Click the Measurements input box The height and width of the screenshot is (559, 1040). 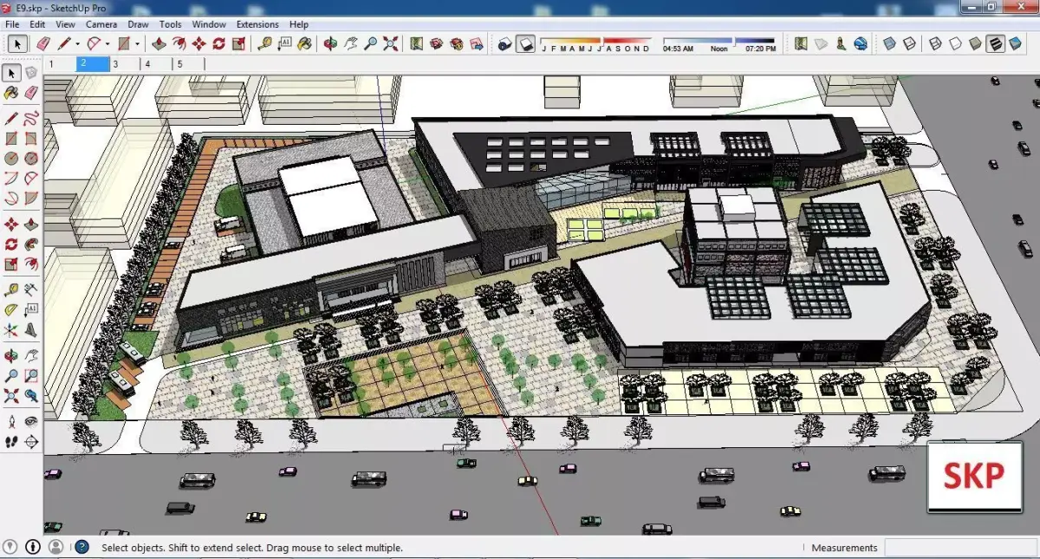point(960,548)
